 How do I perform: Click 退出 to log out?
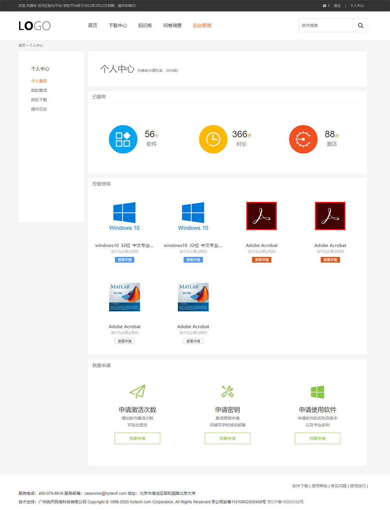(x=337, y=6)
